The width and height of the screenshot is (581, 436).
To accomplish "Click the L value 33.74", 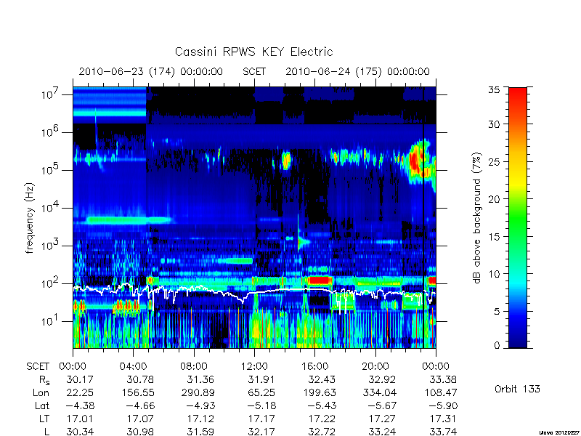I will 443,432.
